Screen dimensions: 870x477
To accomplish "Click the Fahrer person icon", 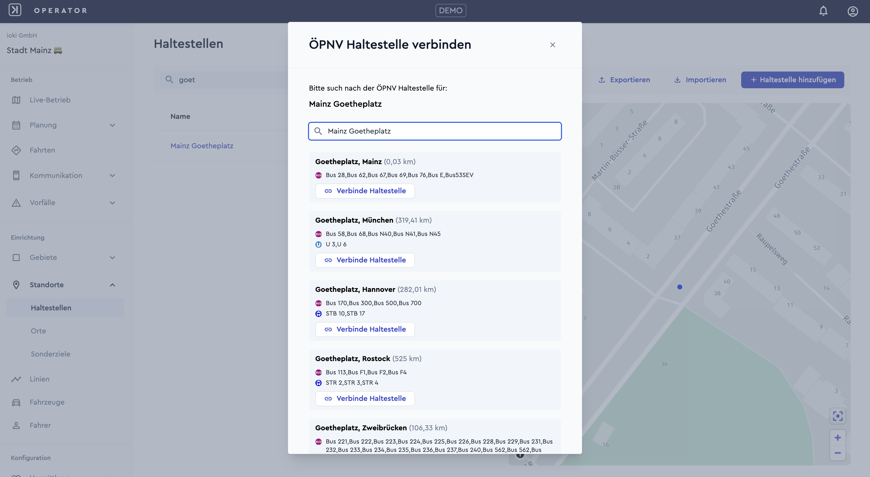I will [x=16, y=425].
